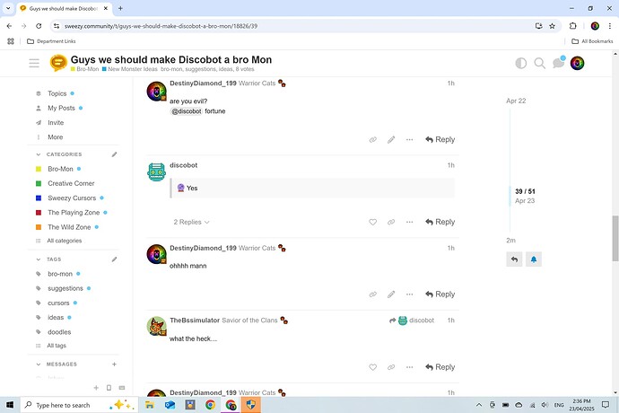This screenshot has width=619, height=413.
Task: Edit tags with pencil icon
Action: (114, 259)
